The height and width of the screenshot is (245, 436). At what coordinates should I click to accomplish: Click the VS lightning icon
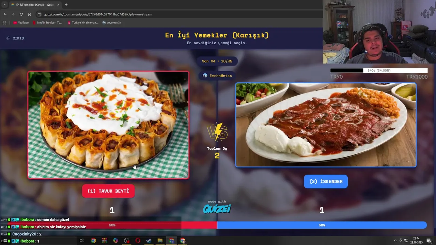pyautogui.click(x=217, y=132)
